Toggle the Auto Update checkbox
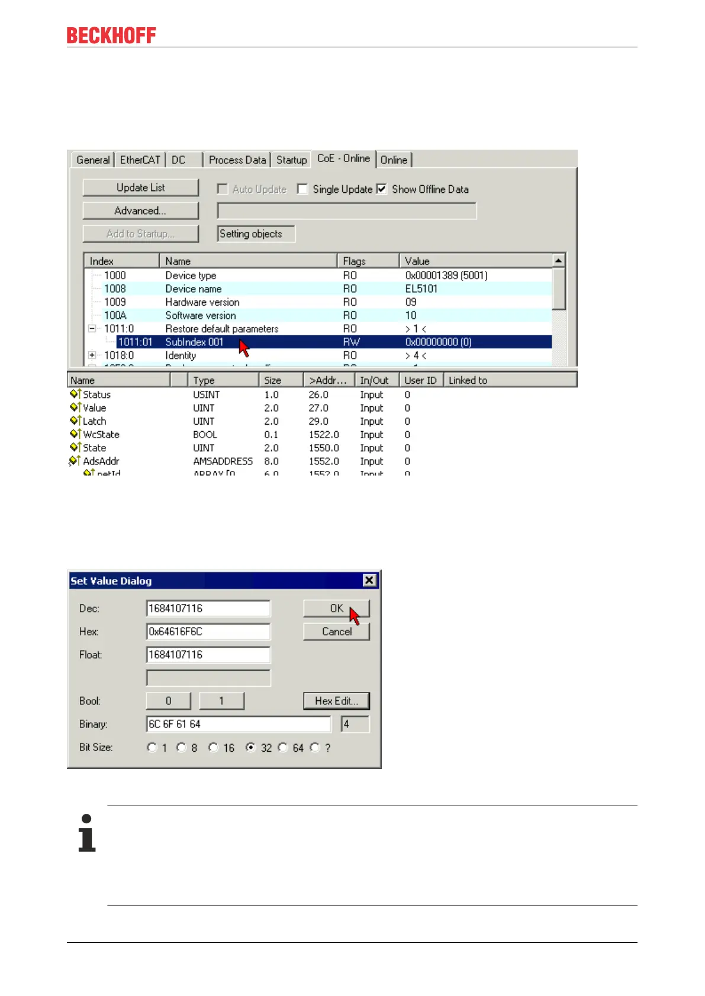This screenshot has height=996, width=705. [223, 189]
